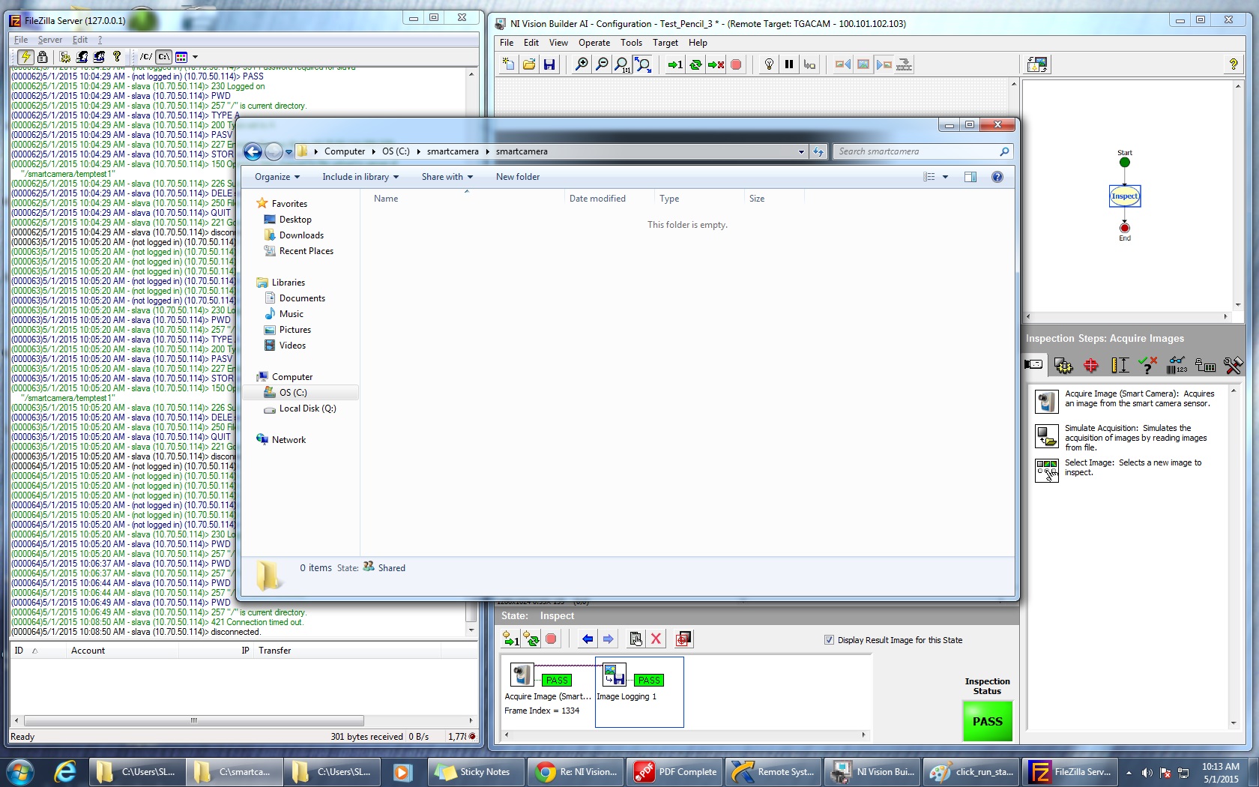Image resolution: width=1259 pixels, height=787 pixels.
Task: Select Downloads in the Favorites list
Action: (301, 235)
